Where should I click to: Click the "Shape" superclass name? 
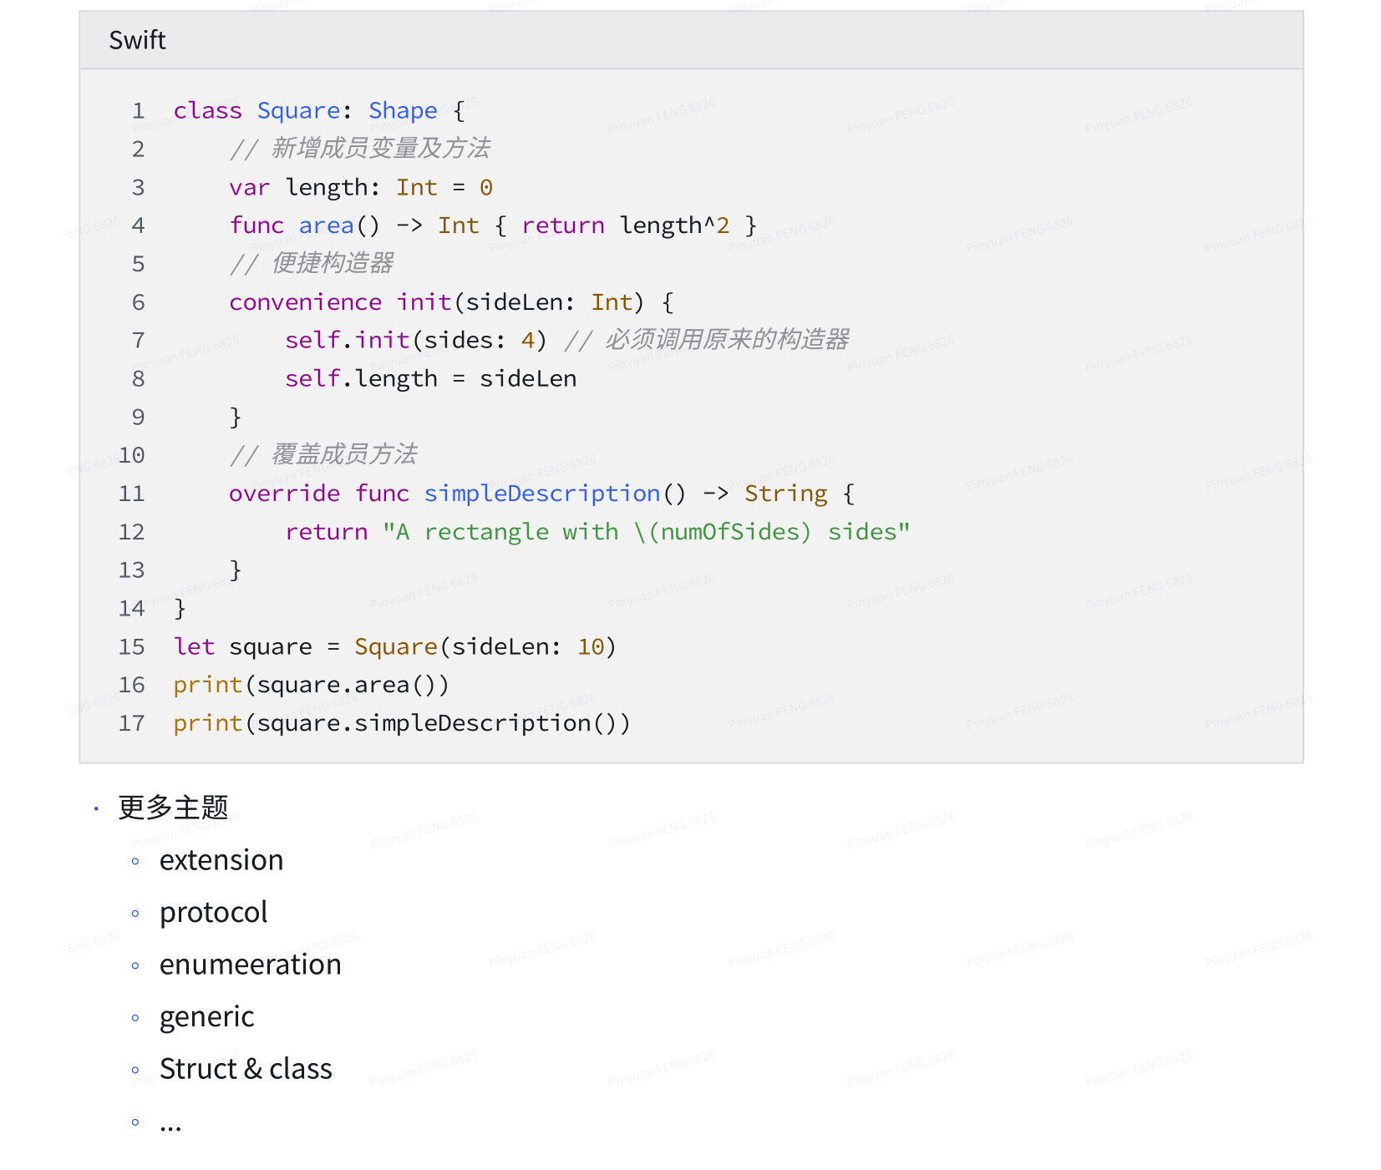coord(403,110)
